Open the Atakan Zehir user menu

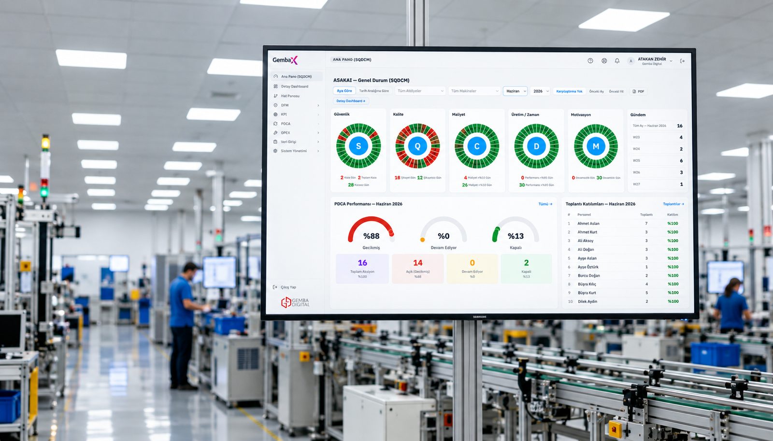(x=650, y=61)
